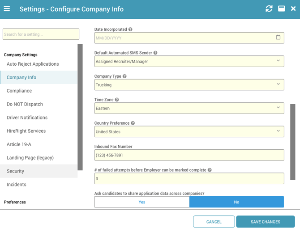Click help icon beside Date Incorporated
The image size is (300, 232).
(131, 30)
